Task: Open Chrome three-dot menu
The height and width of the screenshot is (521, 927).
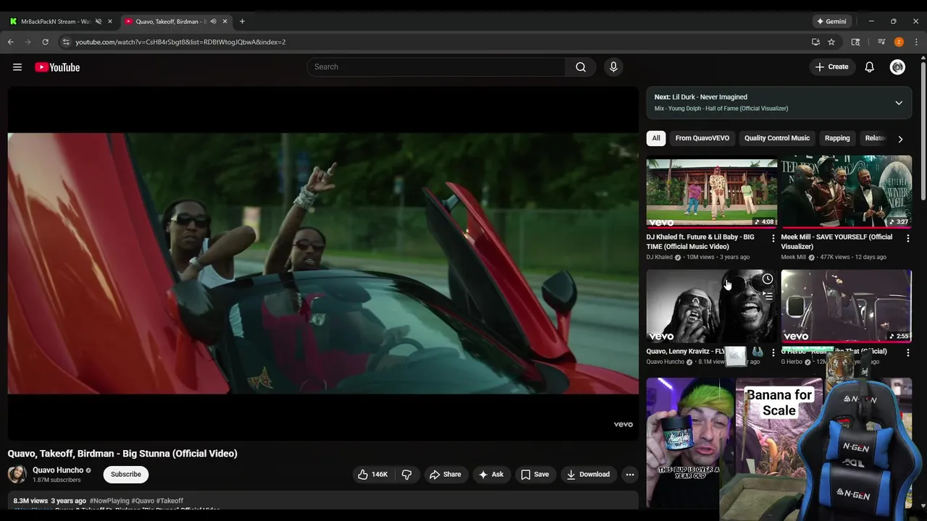Action: [x=916, y=42]
